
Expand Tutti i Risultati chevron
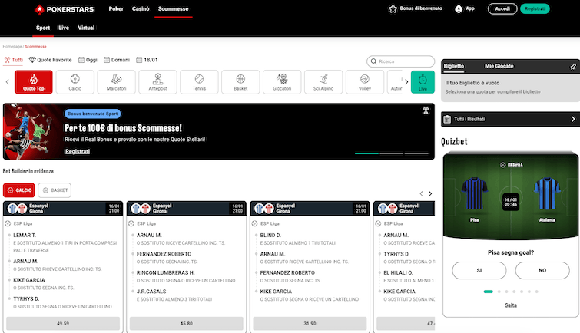(x=573, y=119)
